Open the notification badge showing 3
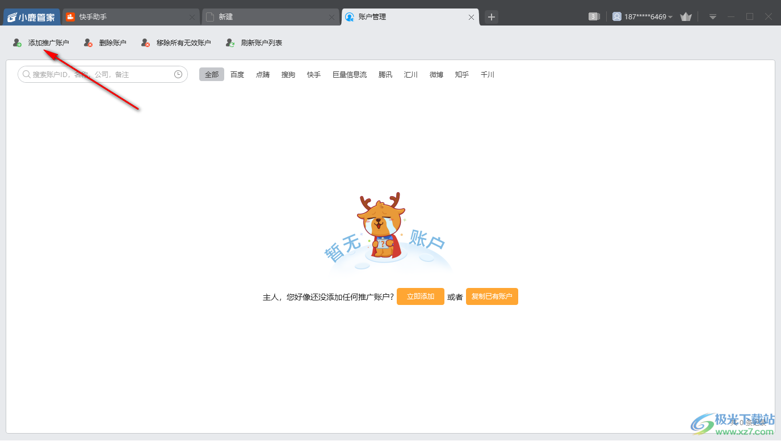This screenshot has height=441, width=781. (x=594, y=16)
